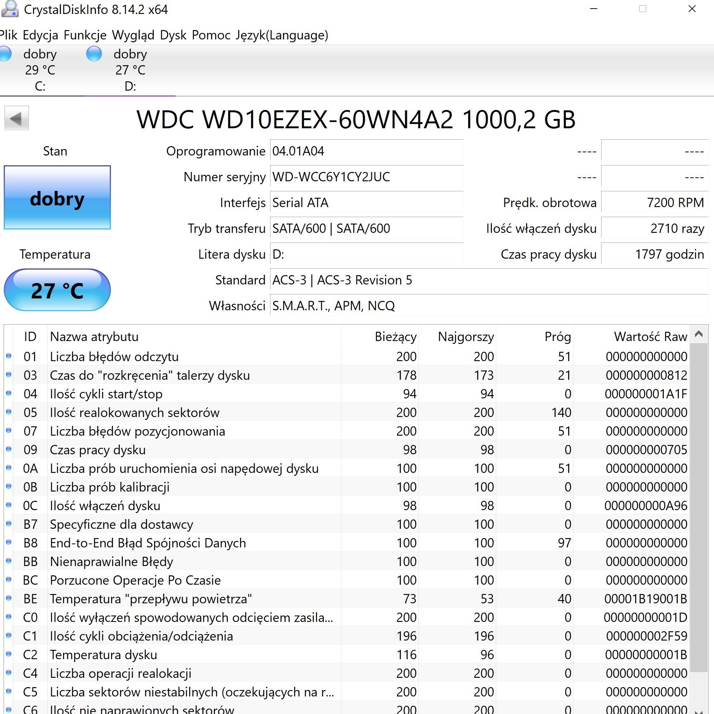This screenshot has height=714, width=714.
Task: Select row 0B Liczba prób kalibracji
Action: pos(347,487)
